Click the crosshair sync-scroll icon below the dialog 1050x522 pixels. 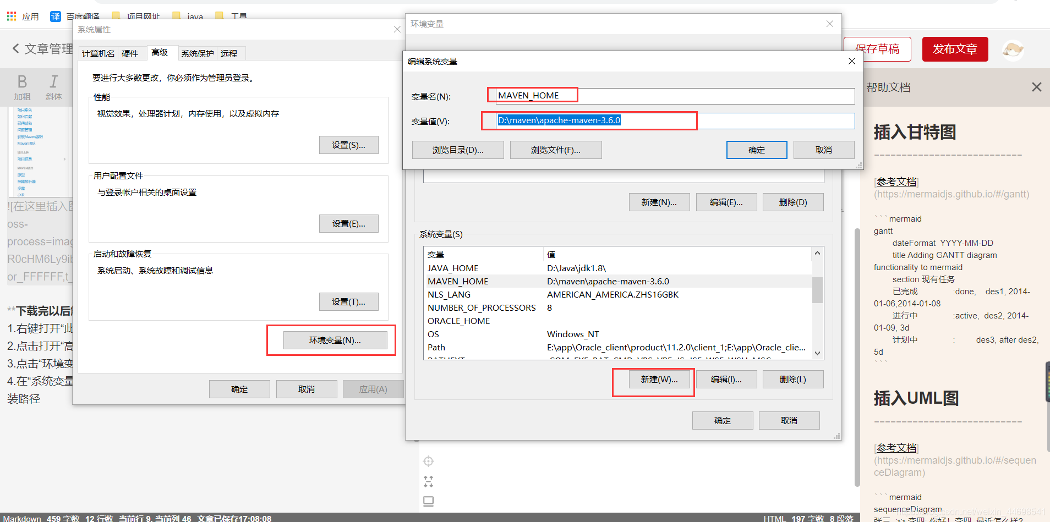pos(429,461)
